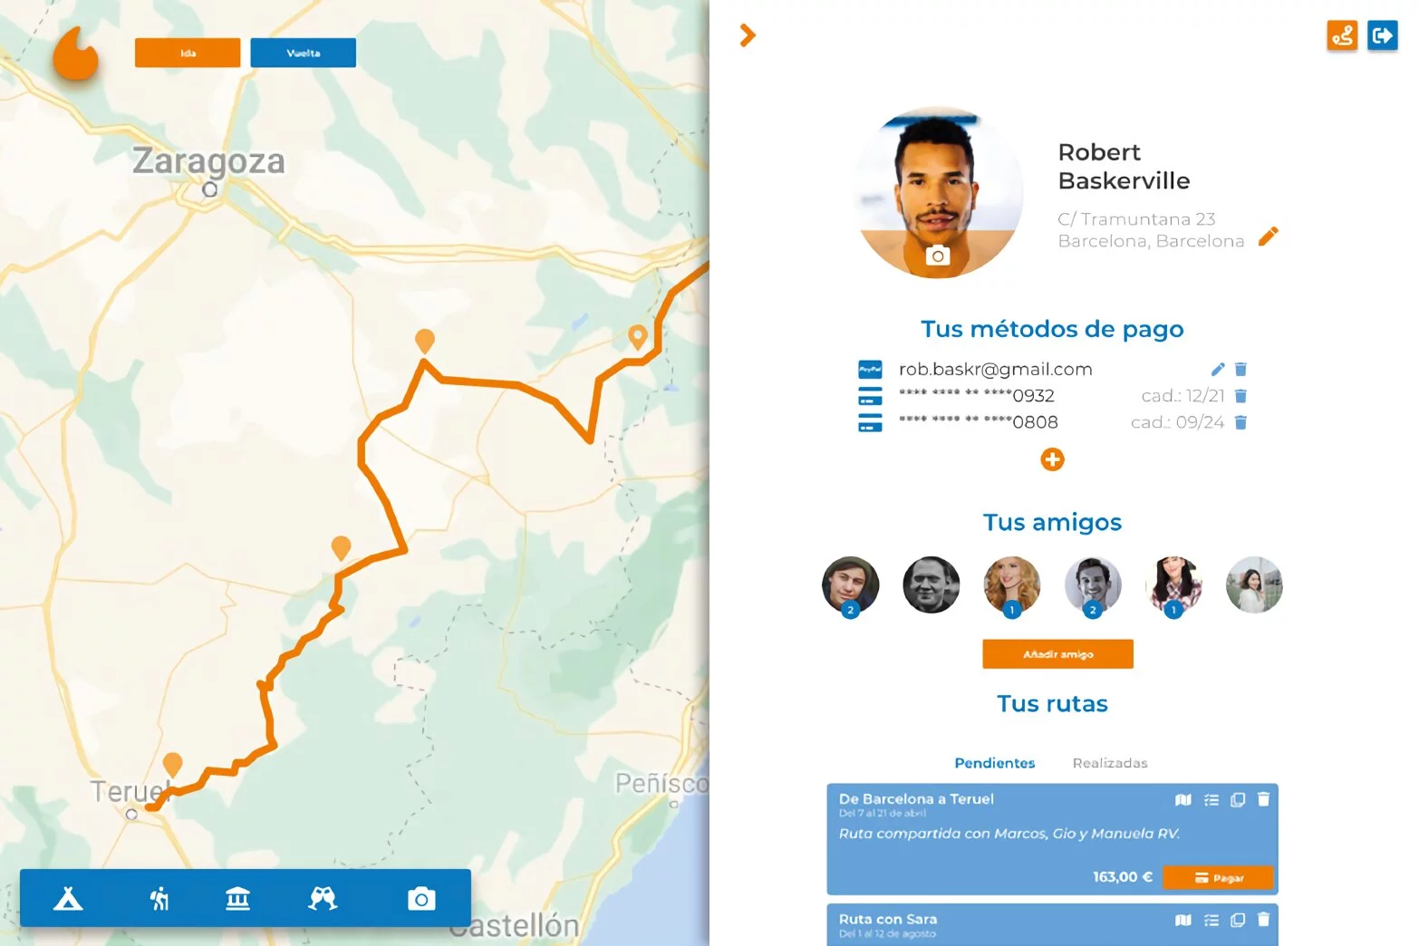Select the hiking filter icon
This screenshot has height=946, width=1419.
[x=159, y=898]
